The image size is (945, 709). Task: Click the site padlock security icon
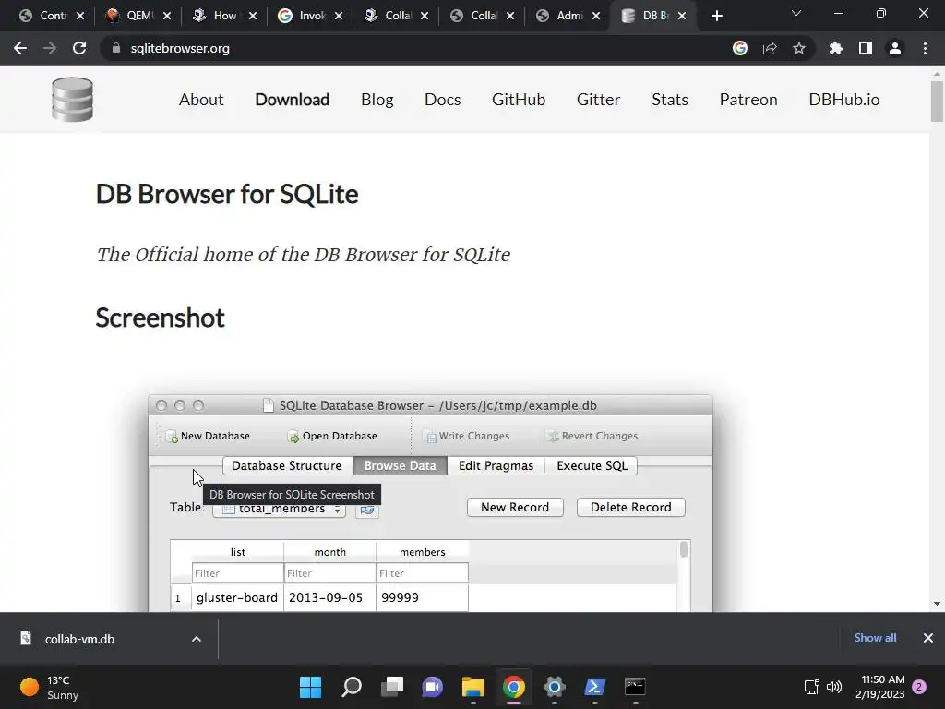pos(116,48)
